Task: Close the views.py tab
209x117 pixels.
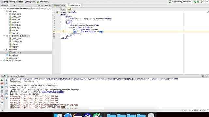Action: [64, 6]
